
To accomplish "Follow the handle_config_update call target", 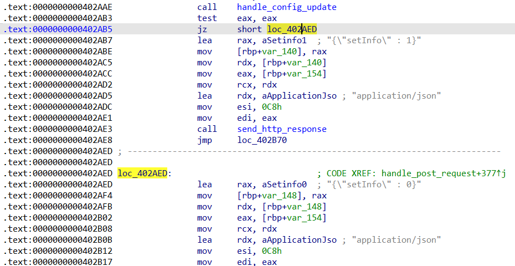I will click(x=286, y=7).
